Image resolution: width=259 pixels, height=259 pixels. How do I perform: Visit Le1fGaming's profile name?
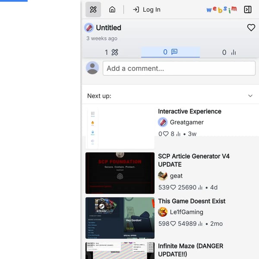[186, 212]
